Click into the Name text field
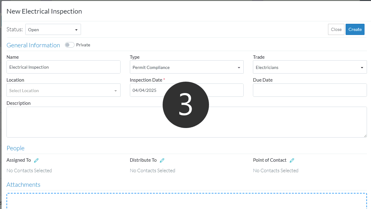This screenshot has height=209, width=371. [63, 67]
